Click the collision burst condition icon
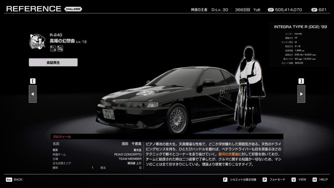Image resolution: width=334 pixels, height=188 pixels. 60,49
